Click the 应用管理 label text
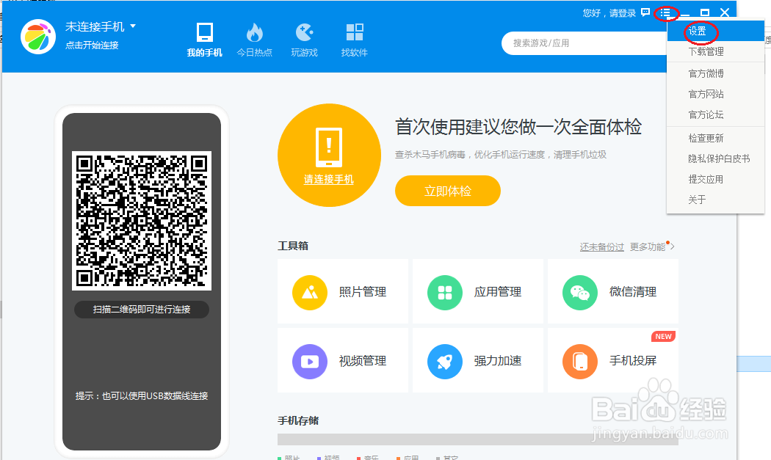771x460 pixels. (498, 292)
